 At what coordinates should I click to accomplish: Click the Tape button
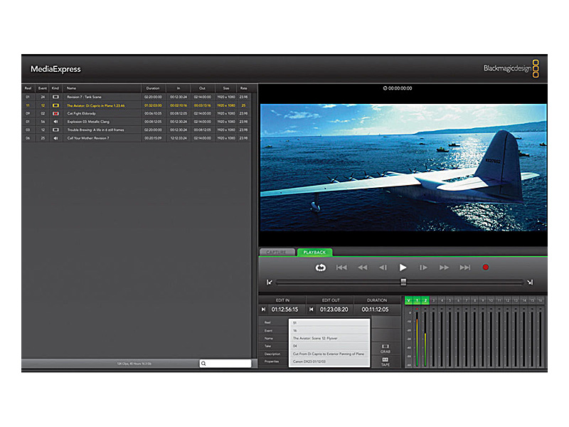385,362
